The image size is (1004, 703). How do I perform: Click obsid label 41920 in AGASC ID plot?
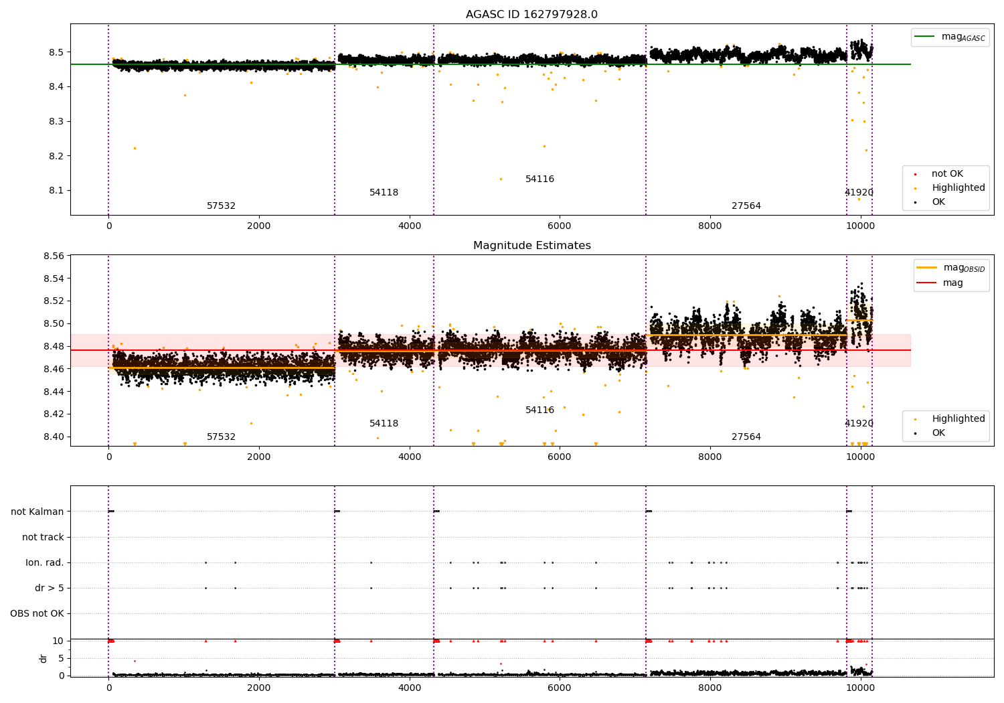(x=859, y=193)
